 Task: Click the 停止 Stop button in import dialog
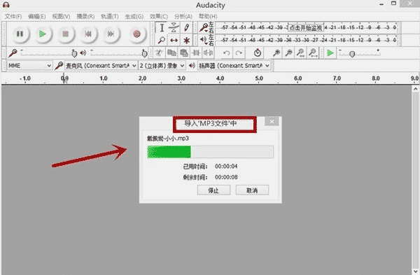213,190
